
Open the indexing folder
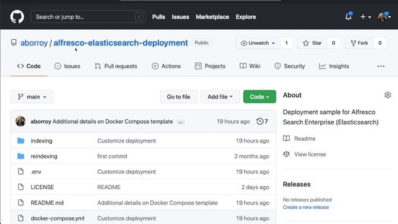pyautogui.click(x=42, y=141)
